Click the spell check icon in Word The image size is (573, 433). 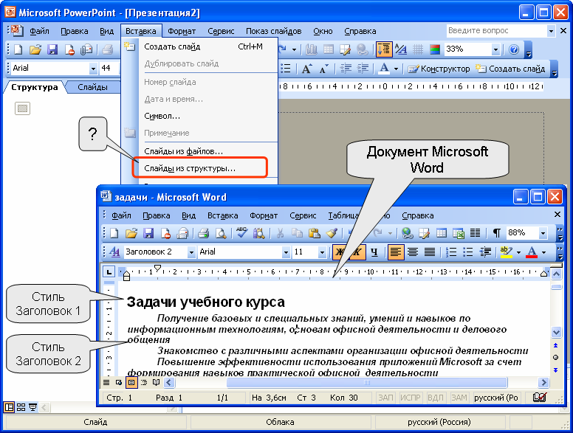point(241,233)
